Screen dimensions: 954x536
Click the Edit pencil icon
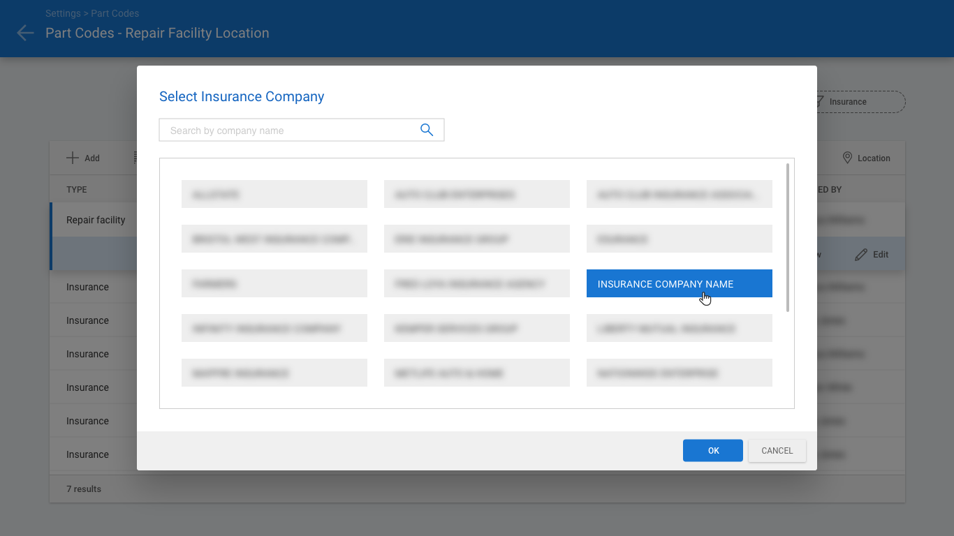pos(861,255)
